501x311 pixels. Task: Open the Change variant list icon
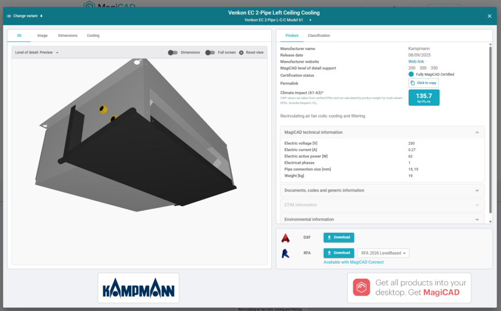pyautogui.click(x=9, y=16)
